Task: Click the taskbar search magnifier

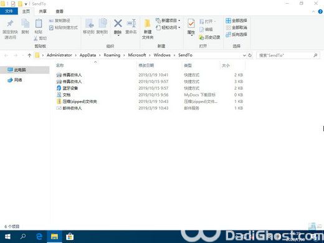Action: [x=23, y=237]
